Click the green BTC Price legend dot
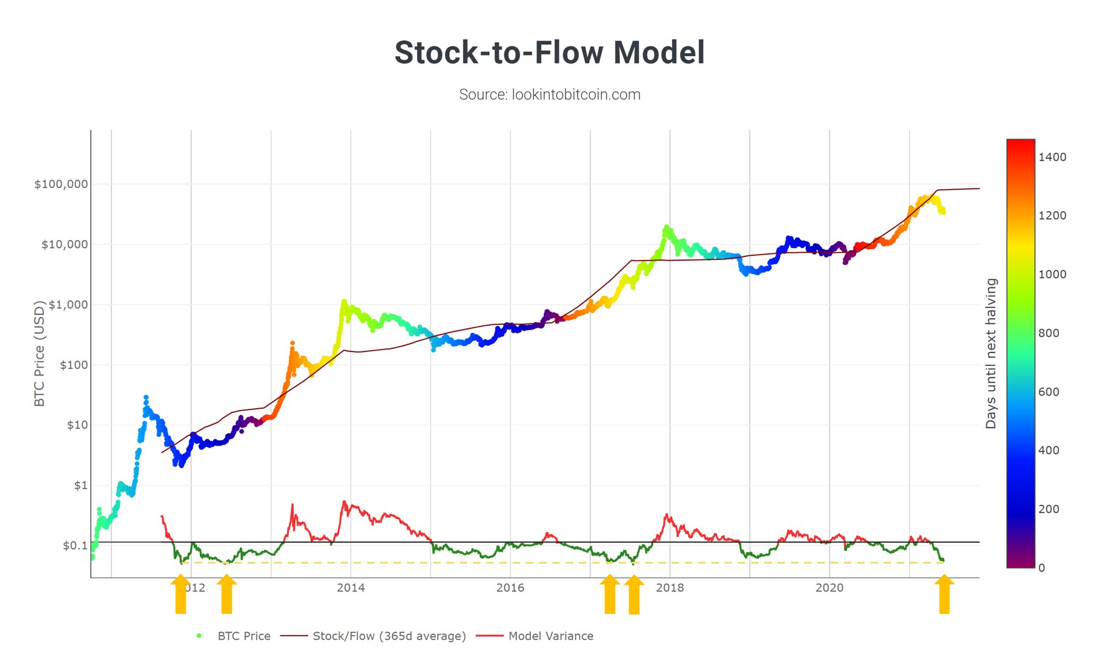This screenshot has height=655, width=1108. (x=199, y=636)
